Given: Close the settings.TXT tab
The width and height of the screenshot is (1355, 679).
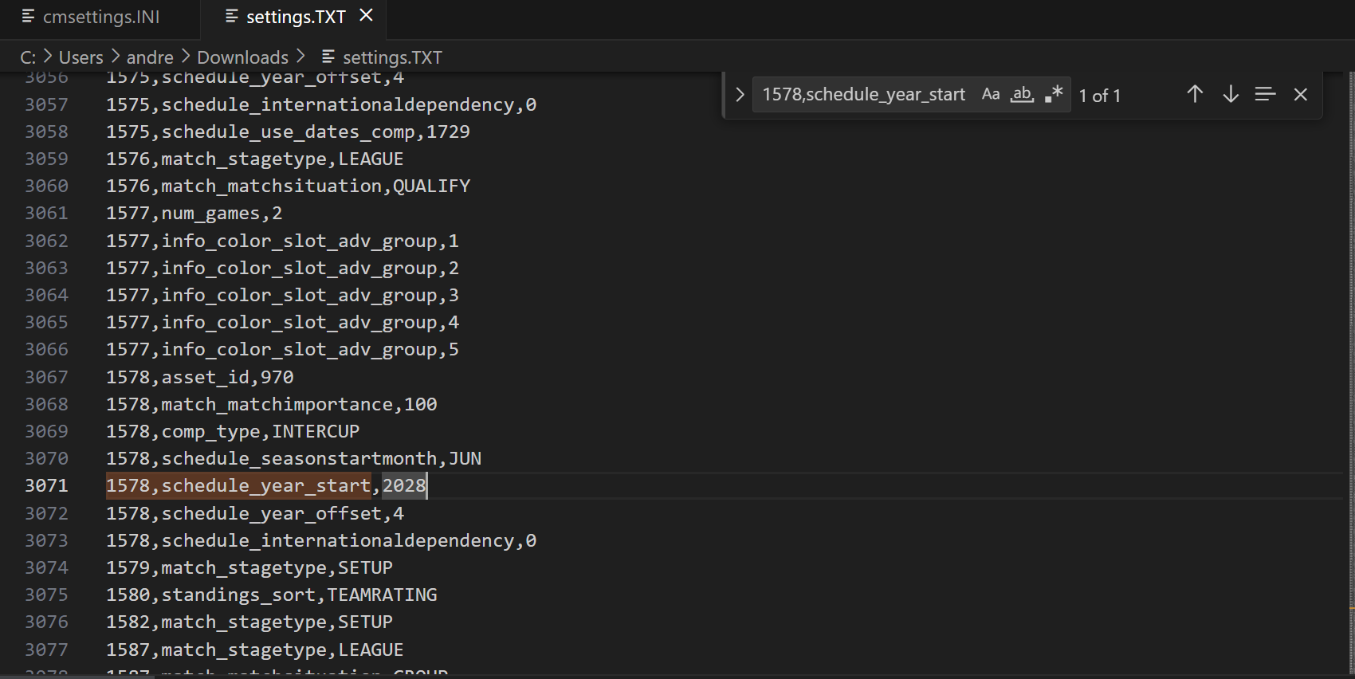Looking at the screenshot, I should pyautogui.click(x=367, y=16).
